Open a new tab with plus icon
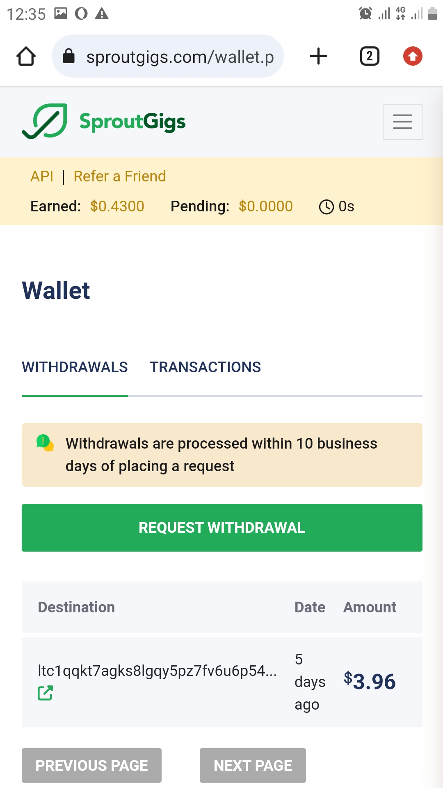This screenshot has width=443, height=788. (x=318, y=56)
